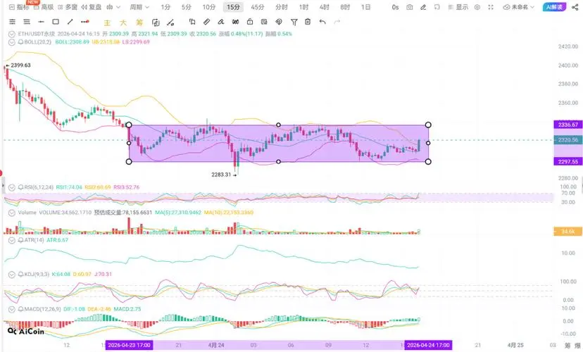583x352 pixels.
Task: Toggle the 主 main-force indicator
Action: [x=107, y=23]
